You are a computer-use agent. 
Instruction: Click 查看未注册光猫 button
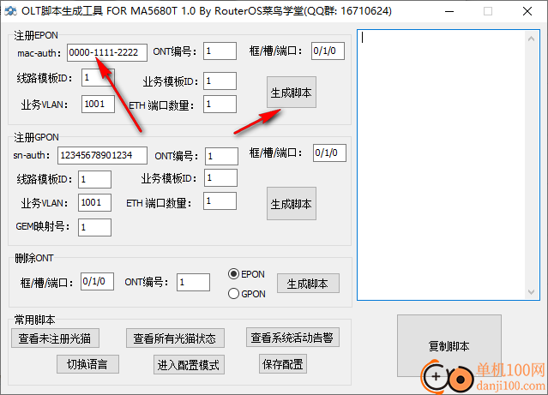[55, 338]
